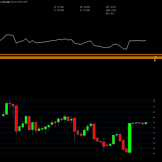
Task: Click the tallest green candle rising from 29 to 59
Action: (x=130, y=138)
